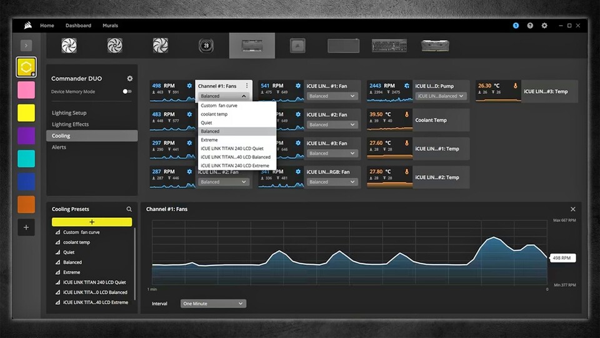600x338 pixels.
Task: Click thermometer icon on 27.80 °C sensor
Action: click(x=407, y=172)
